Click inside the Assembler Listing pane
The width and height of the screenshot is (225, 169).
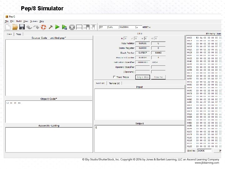[49, 140]
